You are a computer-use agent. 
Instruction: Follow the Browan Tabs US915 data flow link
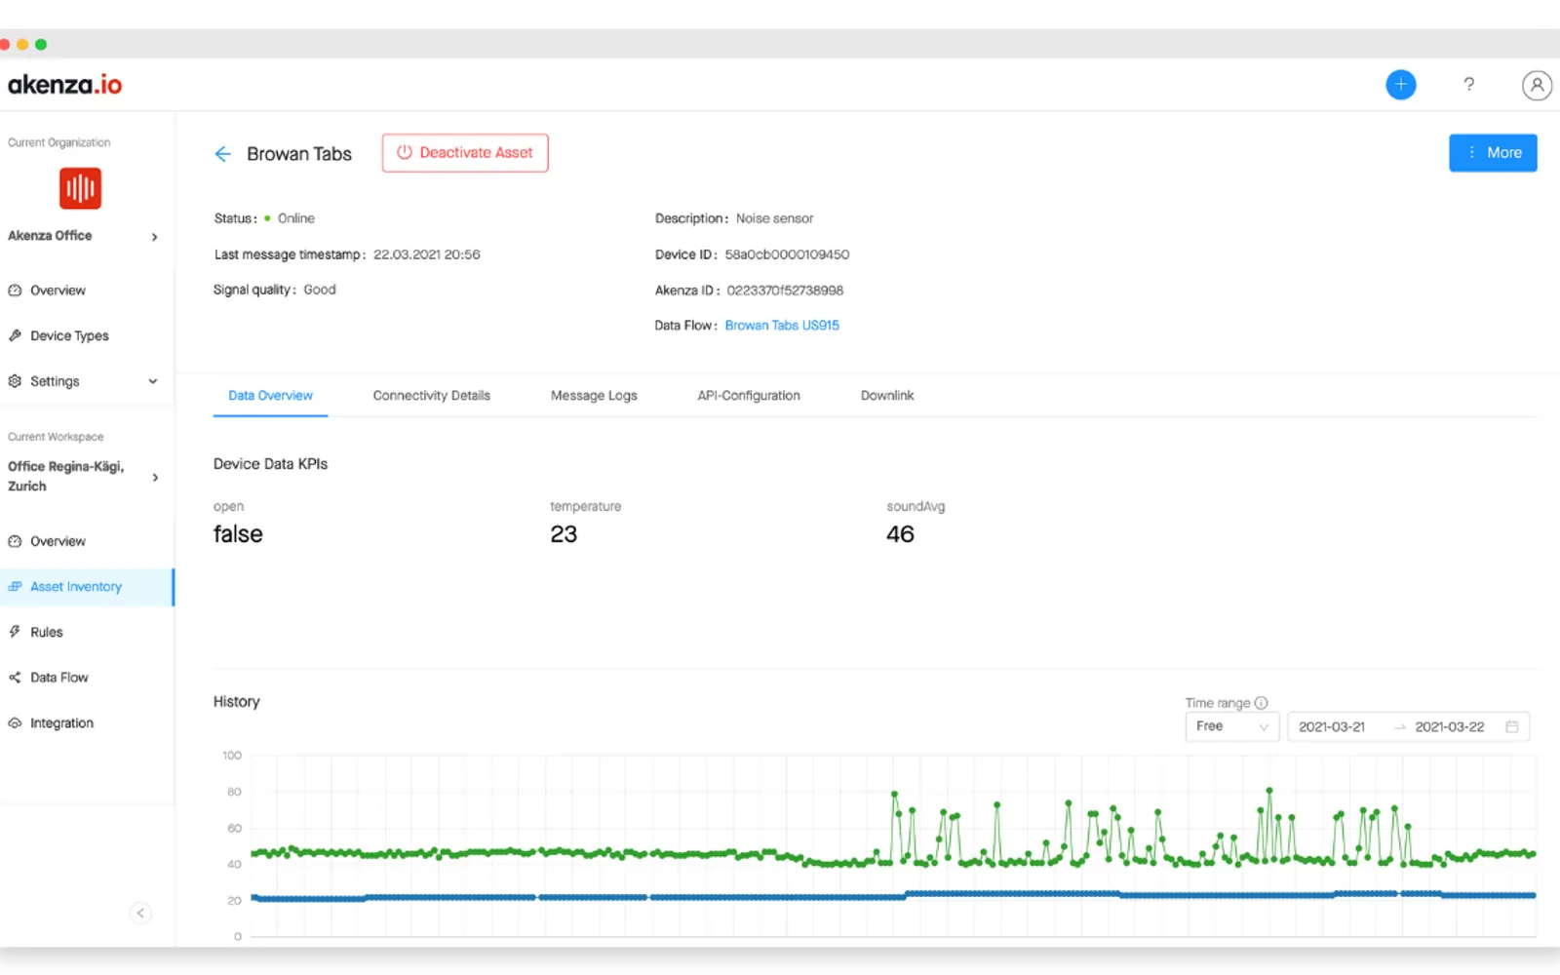point(782,326)
